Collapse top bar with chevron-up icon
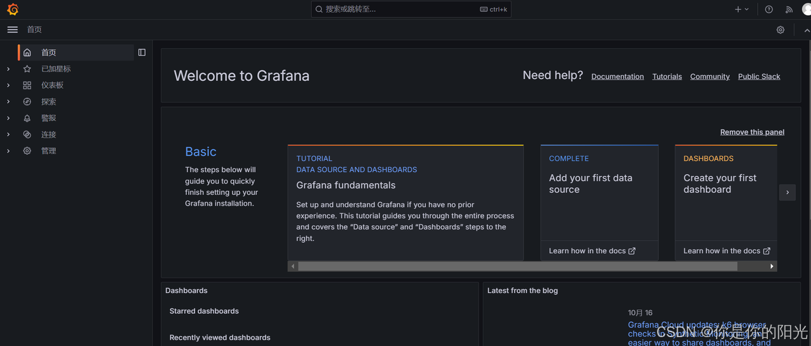The image size is (811, 346). [807, 30]
